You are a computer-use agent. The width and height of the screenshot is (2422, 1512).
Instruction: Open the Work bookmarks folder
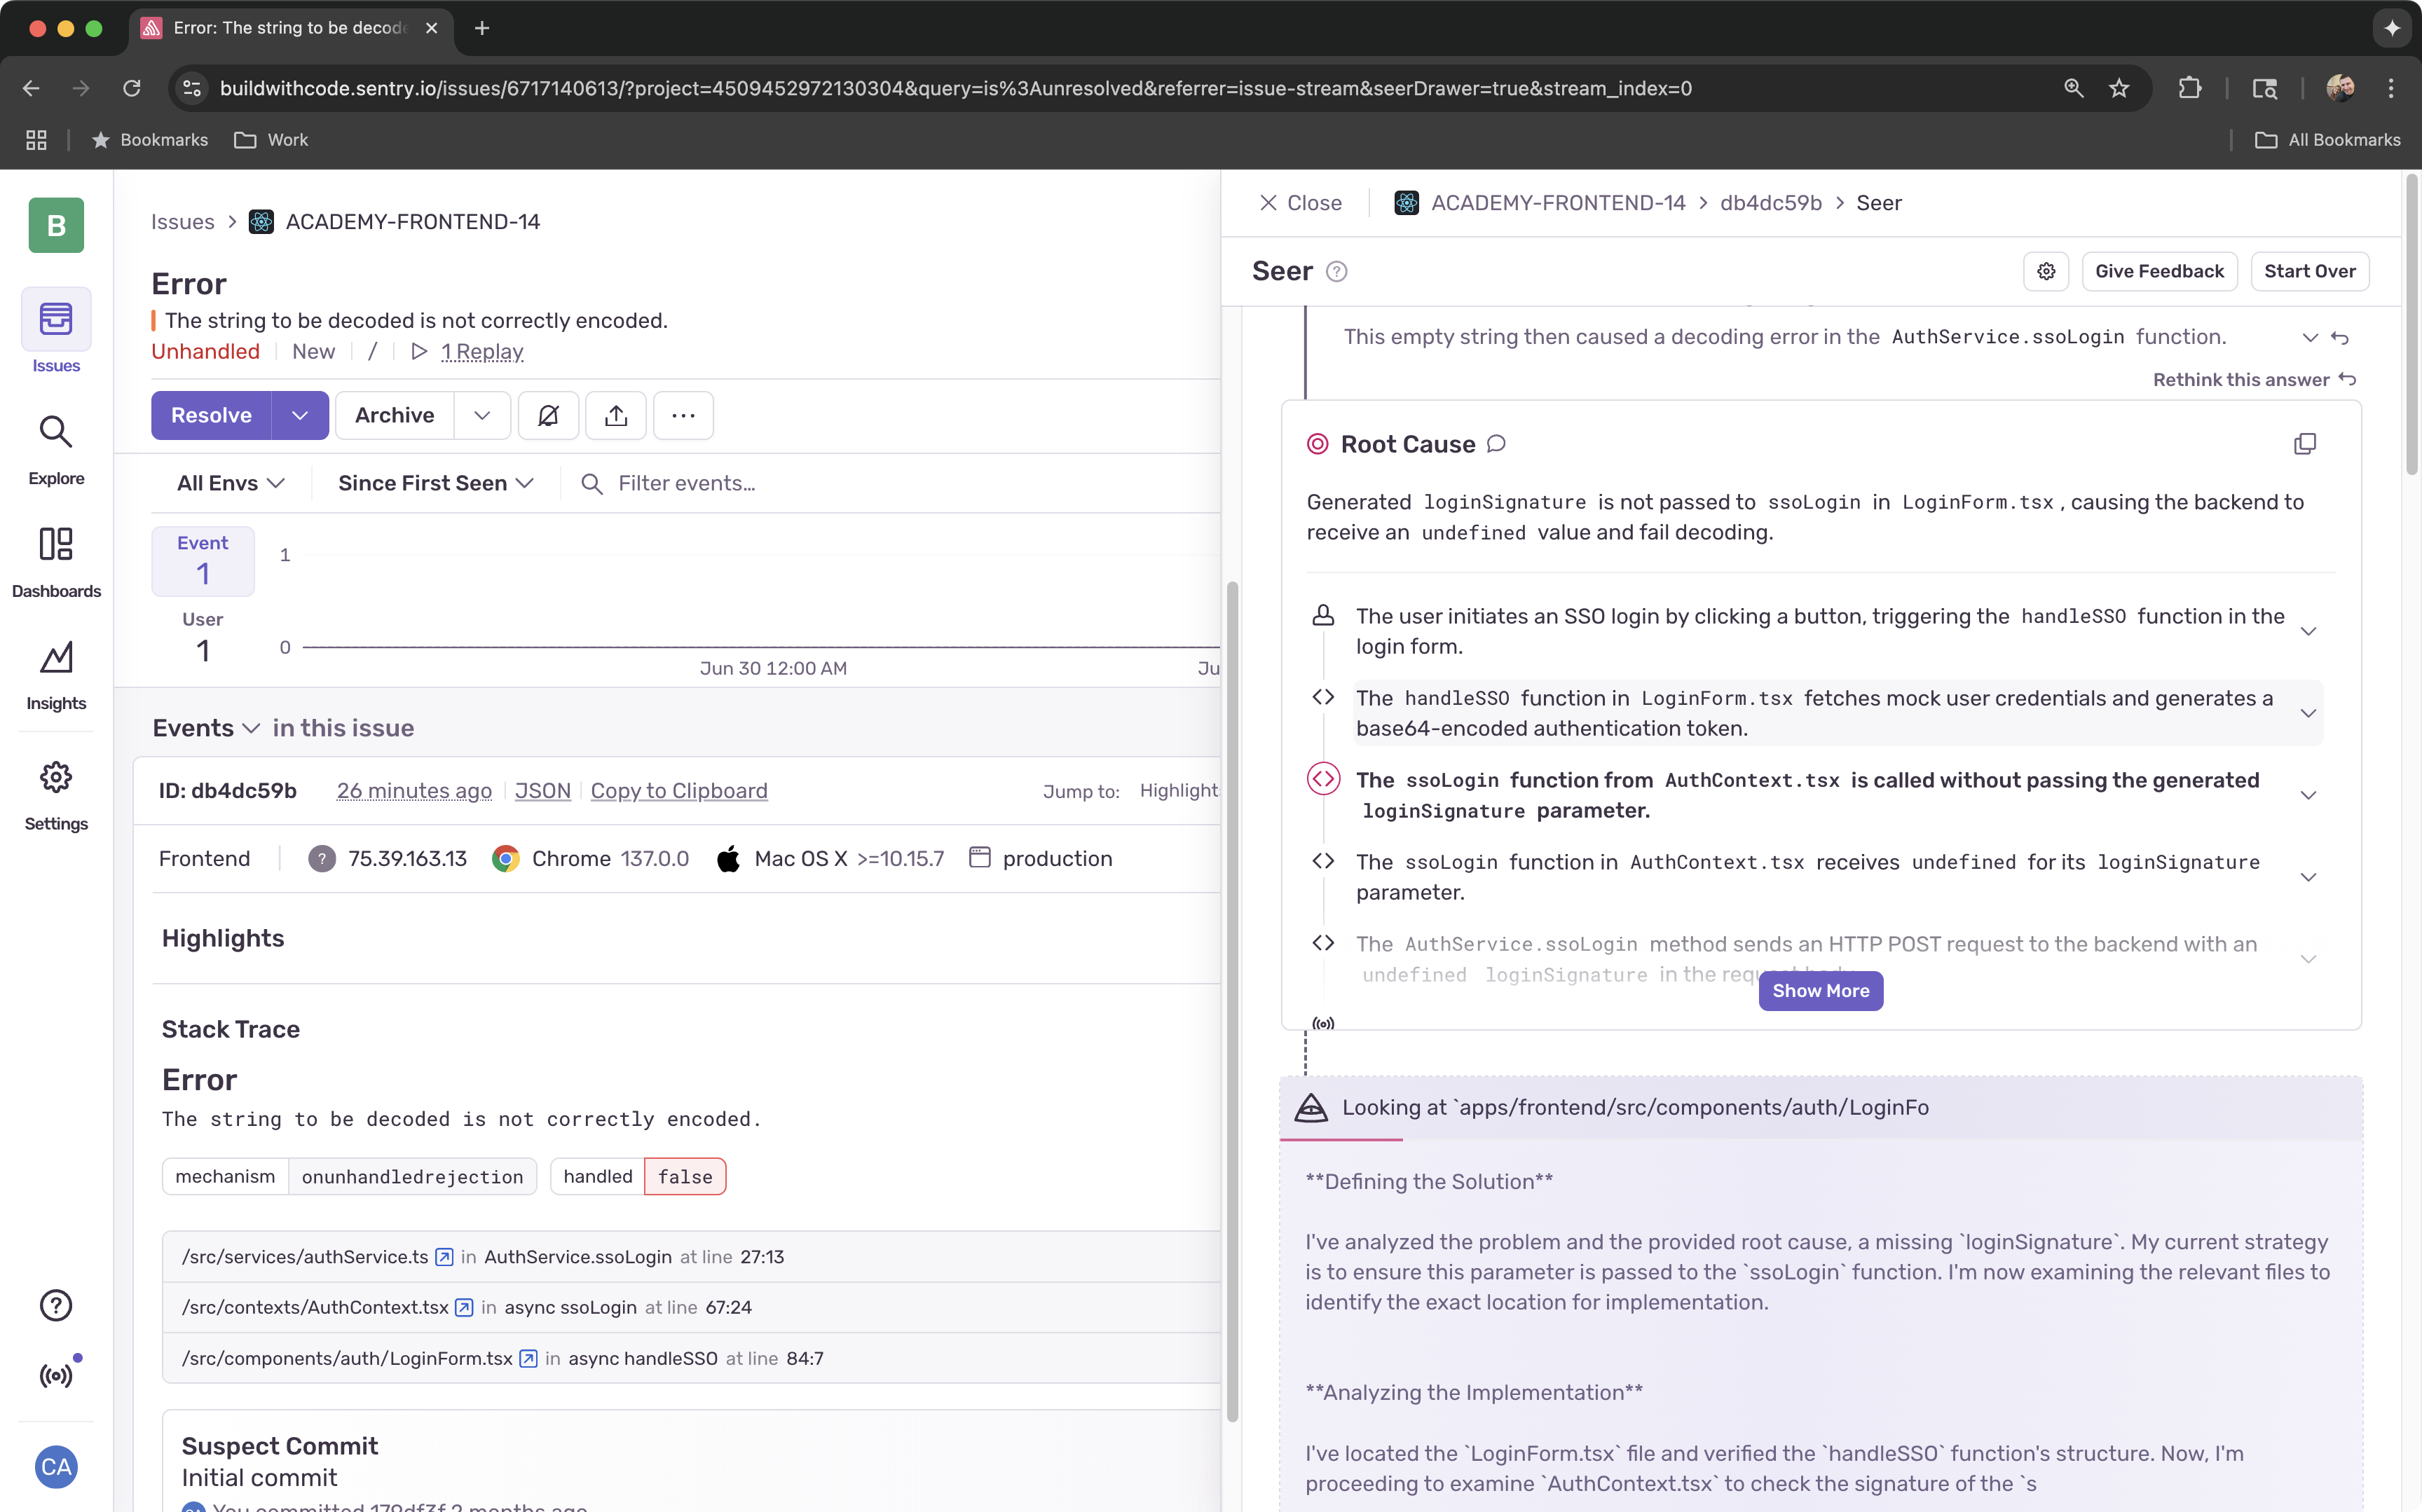tap(271, 140)
